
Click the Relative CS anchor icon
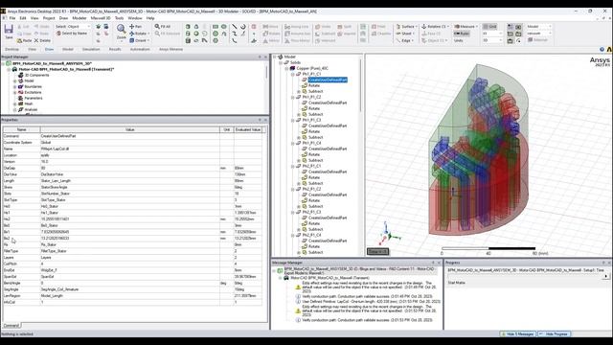(x=423, y=26)
